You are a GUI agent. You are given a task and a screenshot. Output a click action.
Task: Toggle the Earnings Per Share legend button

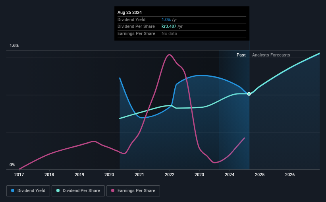(x=133, y=191)
